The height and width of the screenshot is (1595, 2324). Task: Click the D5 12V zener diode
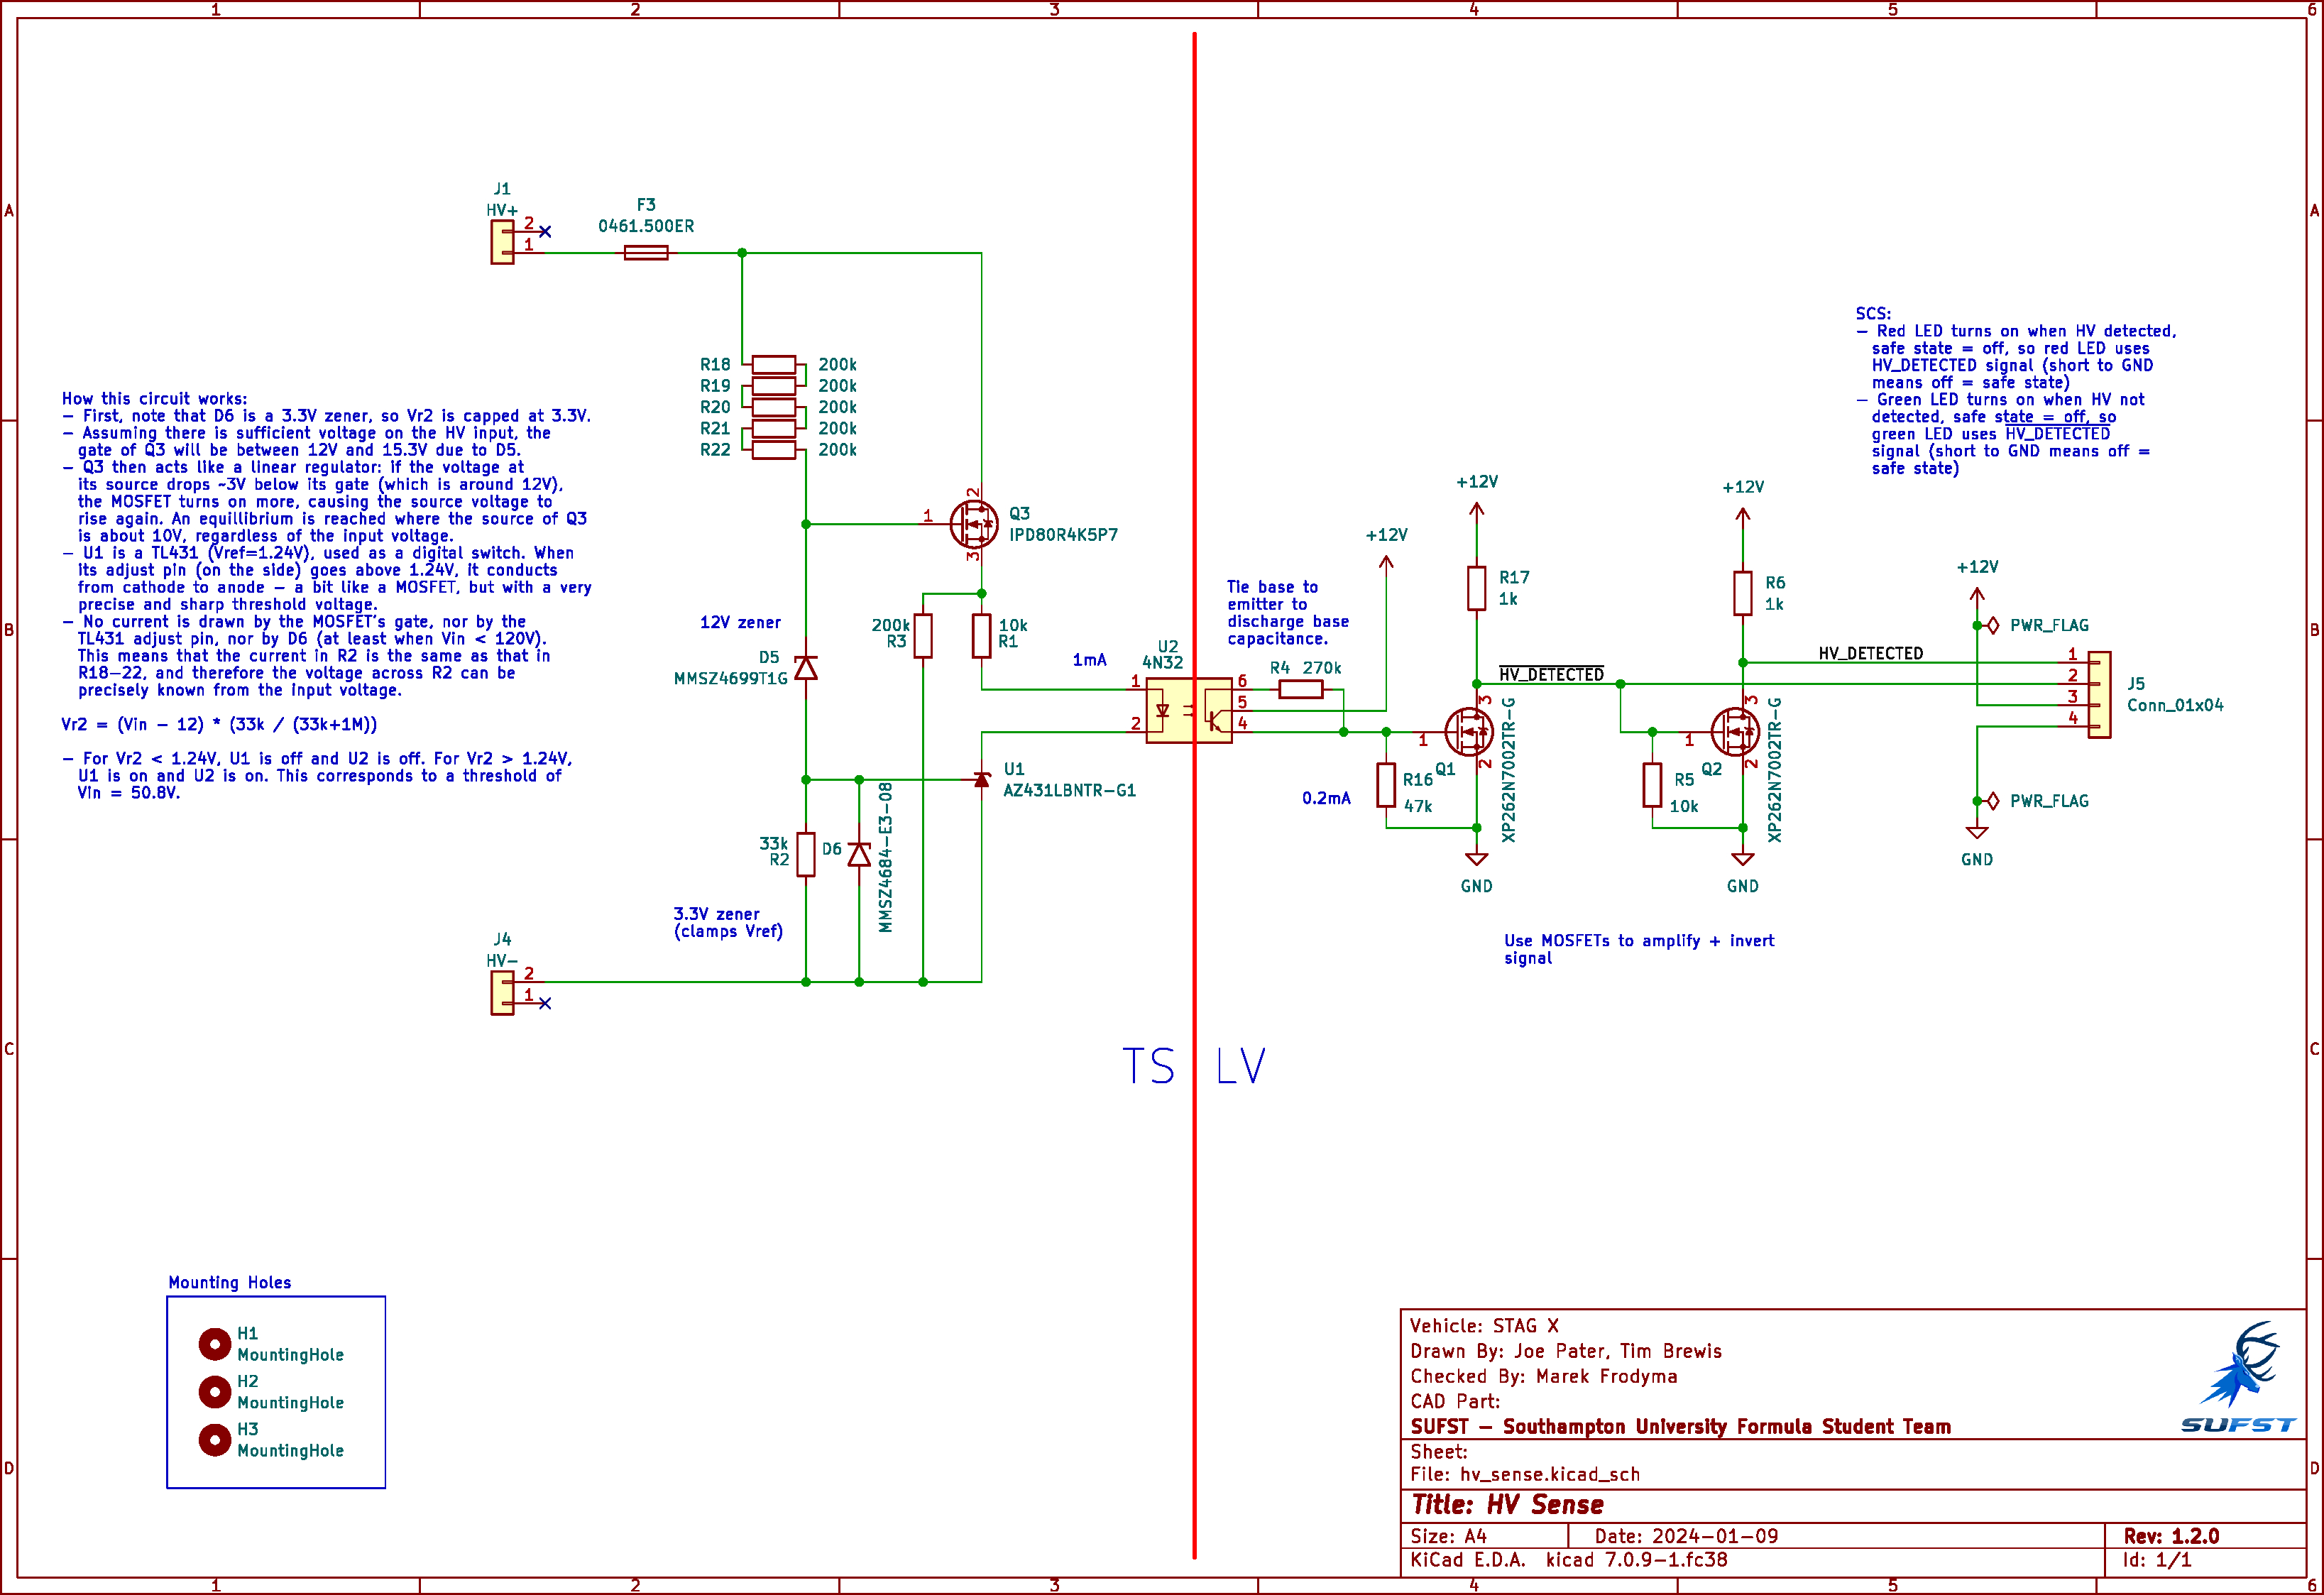[806, 668]
